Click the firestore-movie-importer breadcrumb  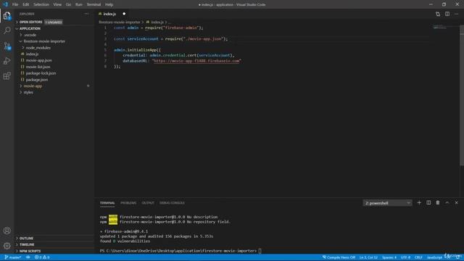[x=119, y=22]
